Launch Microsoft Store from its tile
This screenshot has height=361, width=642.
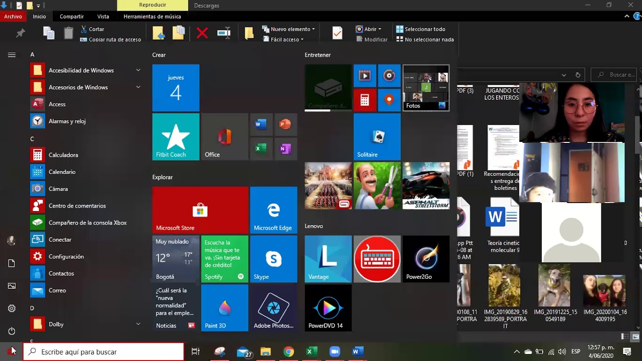[200, 210]
